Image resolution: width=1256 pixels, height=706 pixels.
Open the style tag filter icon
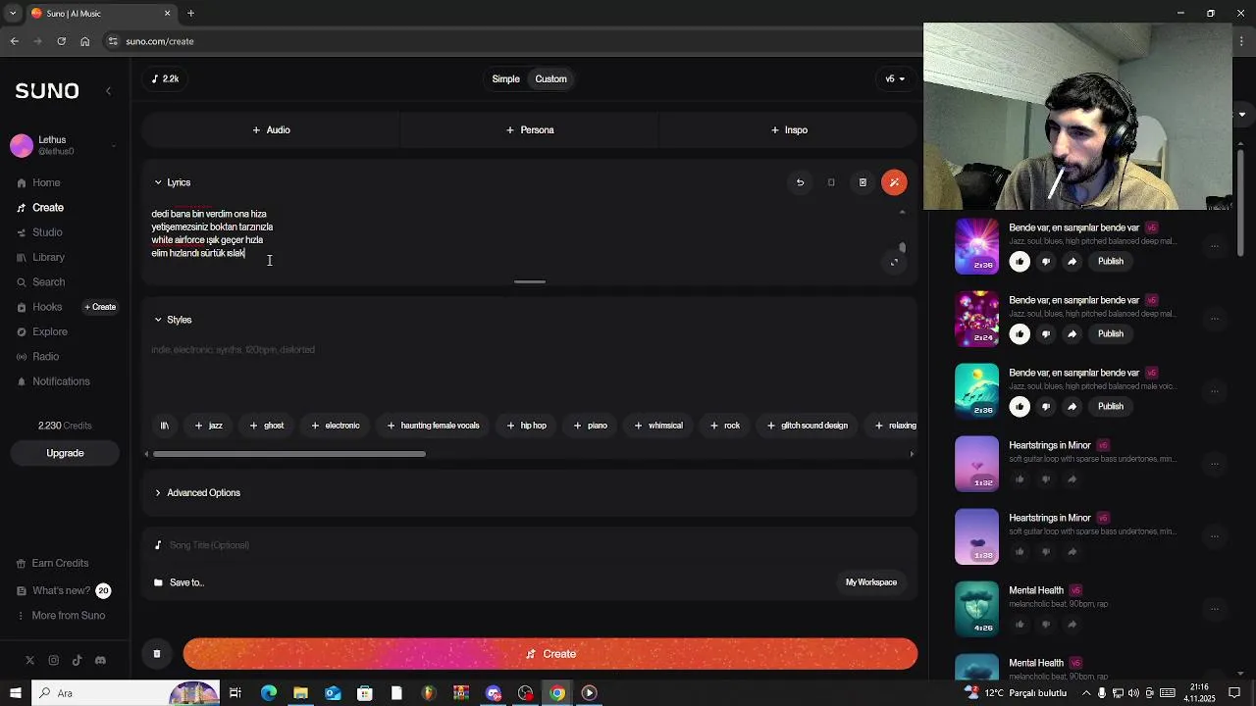(164, 426)
